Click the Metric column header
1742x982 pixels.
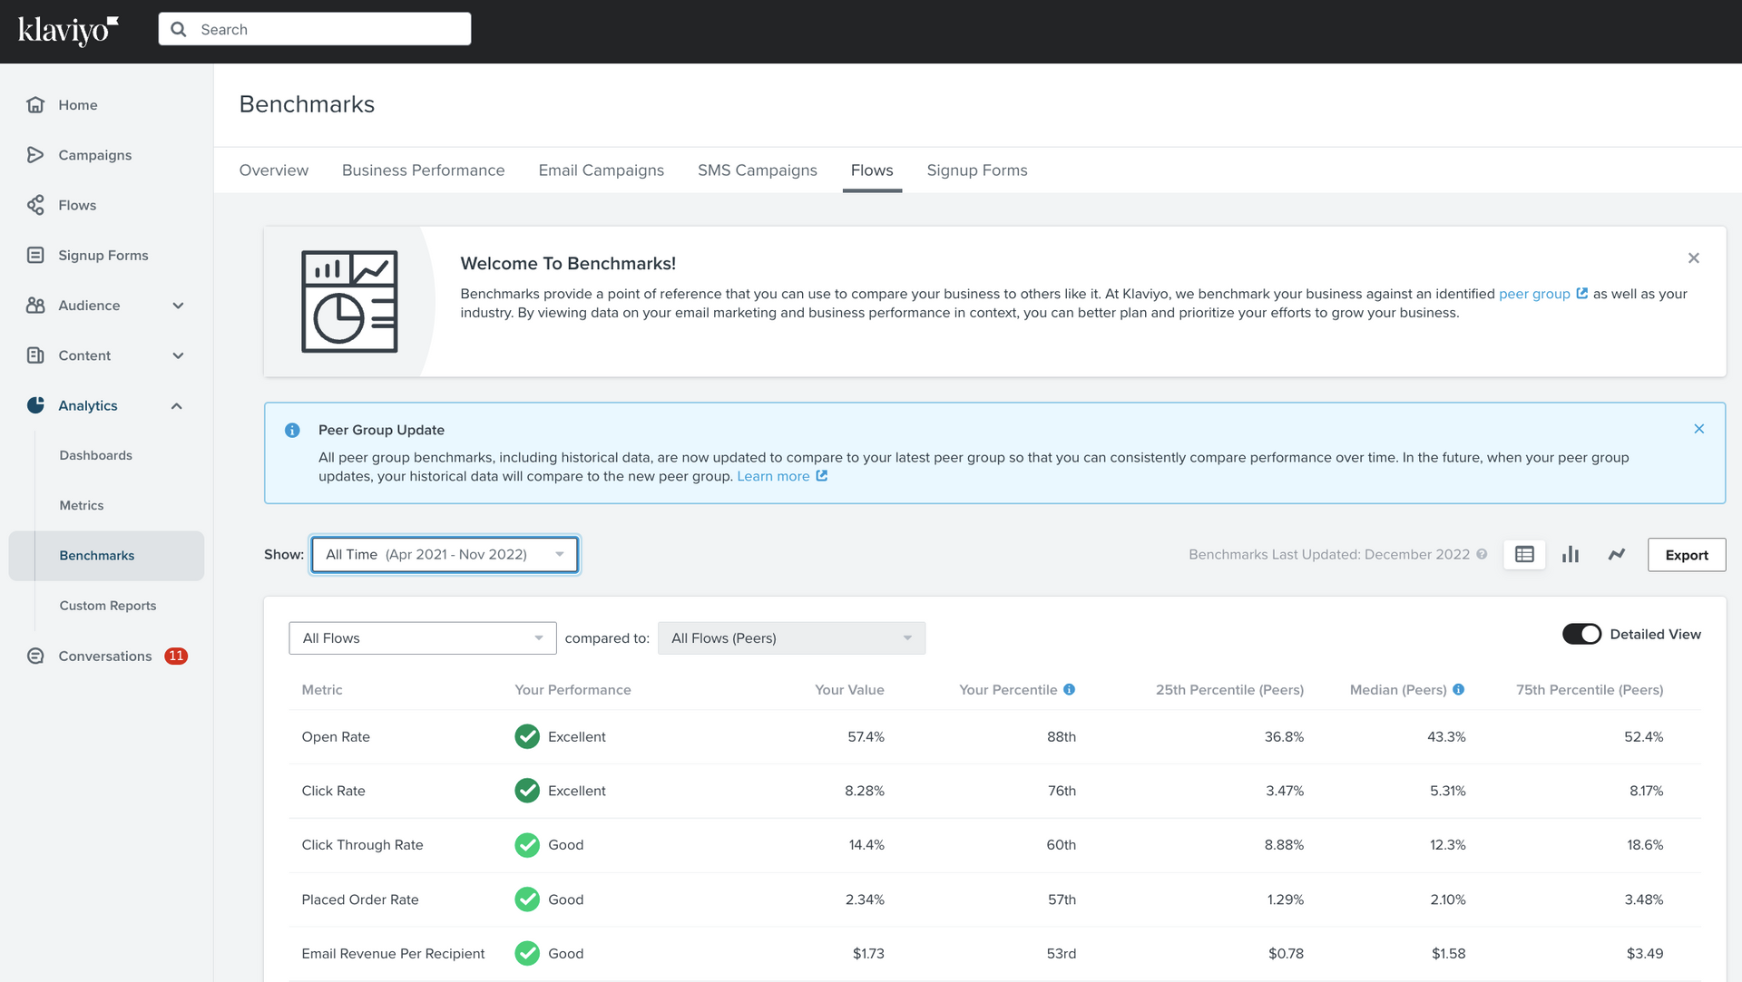(x=322, y=690)
